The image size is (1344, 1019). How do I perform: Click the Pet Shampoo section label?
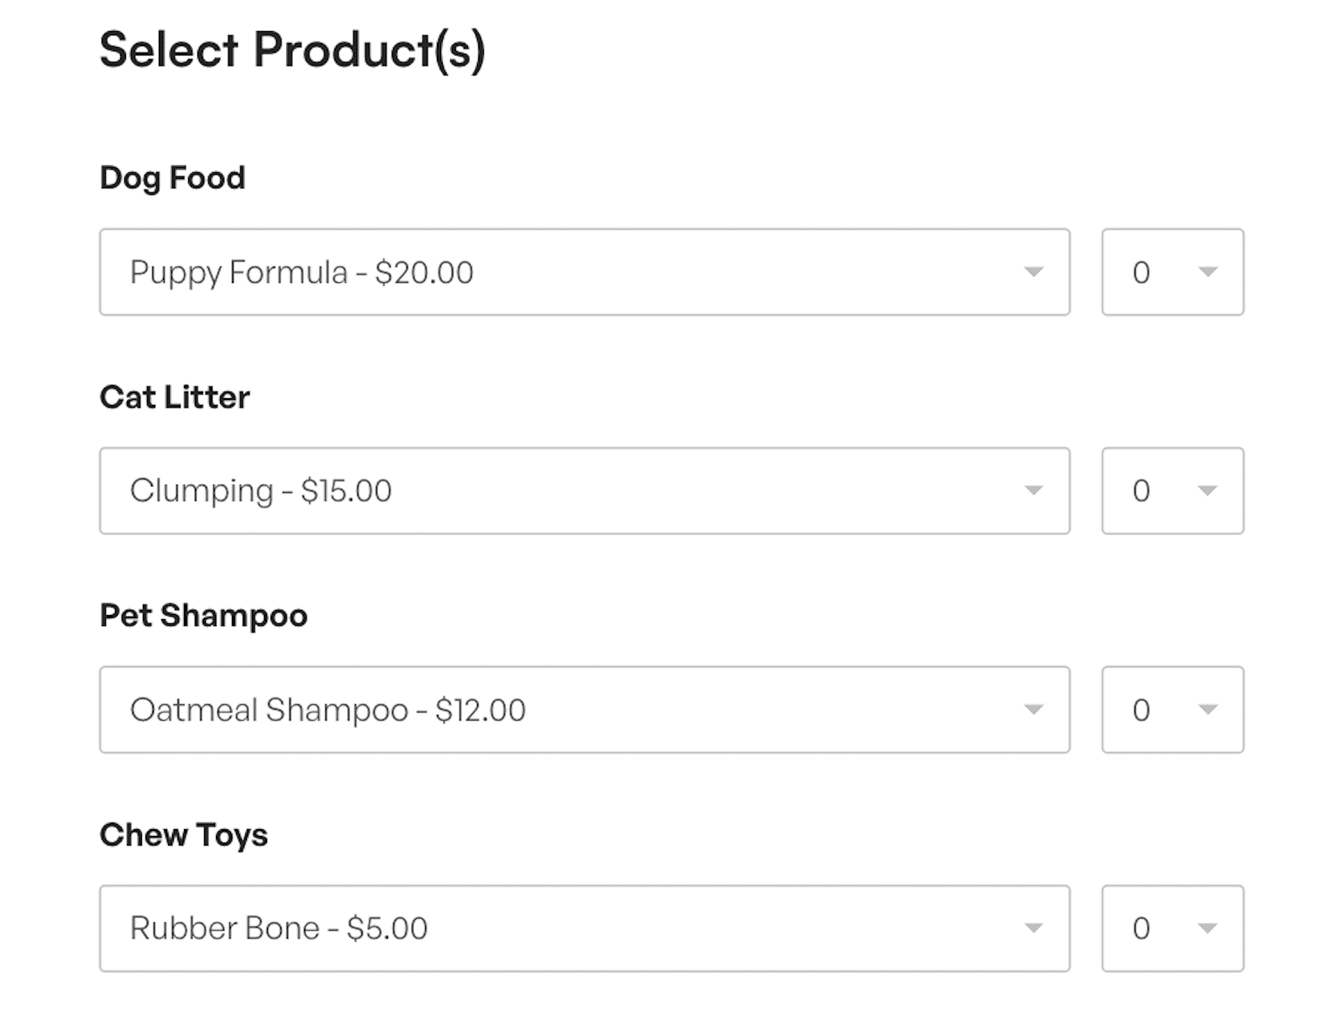pos(203,615)
